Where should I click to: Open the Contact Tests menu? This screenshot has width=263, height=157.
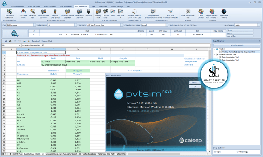click(x=106, y=14)
